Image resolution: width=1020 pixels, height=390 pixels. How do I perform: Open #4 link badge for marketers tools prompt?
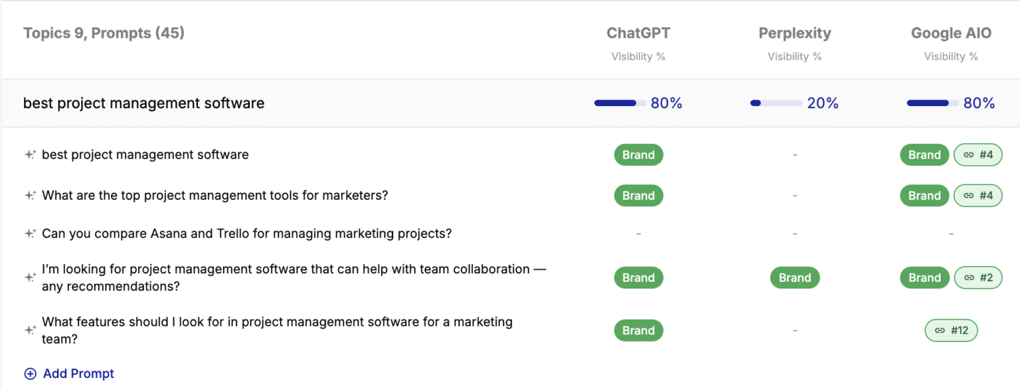click(977, 196)
